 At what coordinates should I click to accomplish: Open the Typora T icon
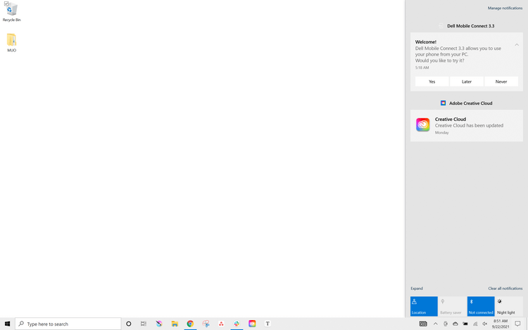coord(268,324)
